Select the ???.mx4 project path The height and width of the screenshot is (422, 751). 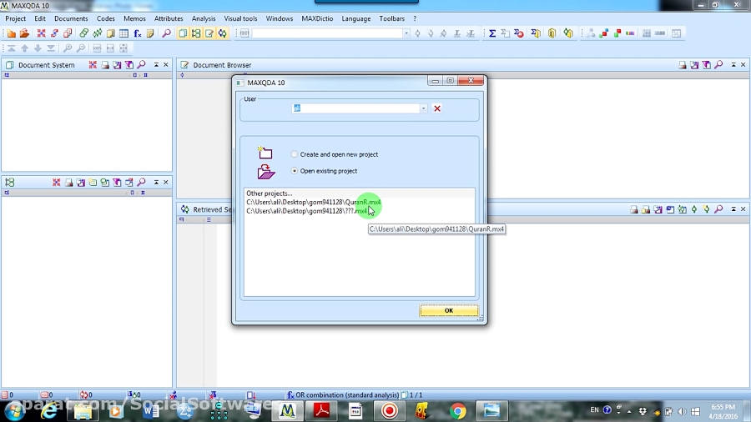tap(307, 211)
